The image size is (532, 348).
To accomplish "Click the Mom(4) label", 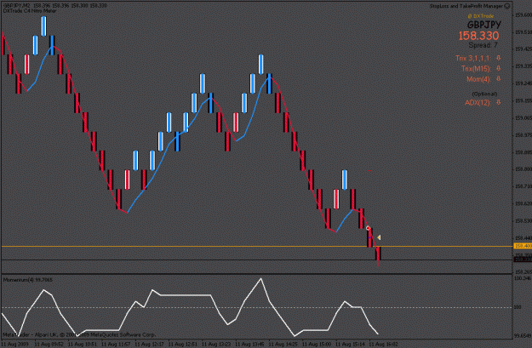I will click(478, 79).
